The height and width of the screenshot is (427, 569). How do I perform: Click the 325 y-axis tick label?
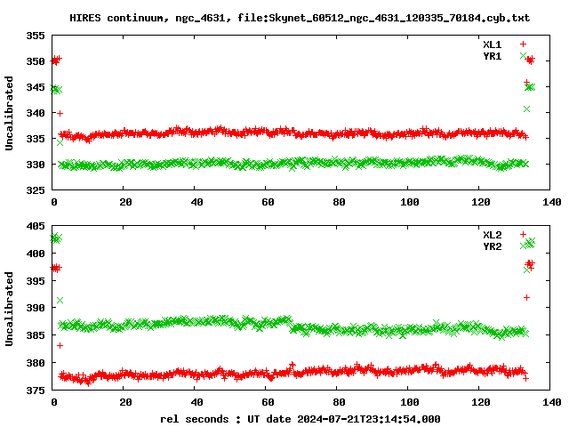coord(36,189)
